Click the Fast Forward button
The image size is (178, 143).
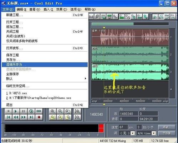(x=23, y=117)
